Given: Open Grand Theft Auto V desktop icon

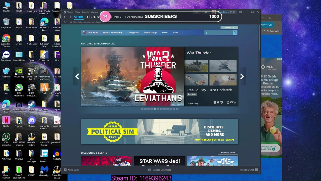Looking at the screenshot, I should coord(32,74).
